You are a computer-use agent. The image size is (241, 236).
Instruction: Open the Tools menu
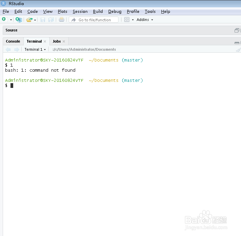coord(150,11)
